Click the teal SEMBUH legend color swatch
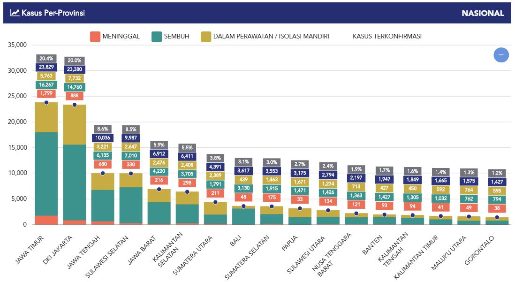The image size is (515, 282). pyautogui.click(x=157, y=36)
